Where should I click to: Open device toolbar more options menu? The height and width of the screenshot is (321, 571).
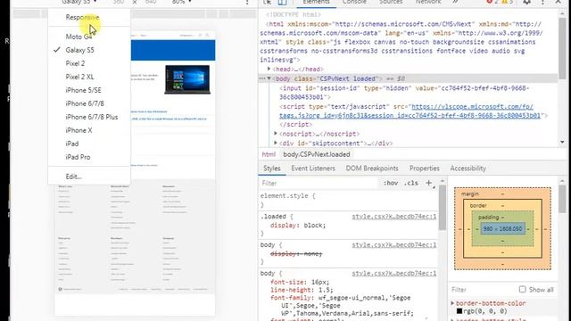pos(247,2)
